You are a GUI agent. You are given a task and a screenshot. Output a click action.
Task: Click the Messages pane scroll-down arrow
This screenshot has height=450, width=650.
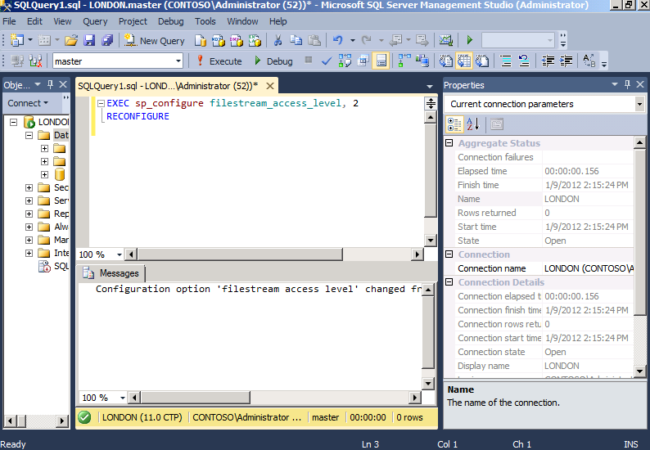428,383
